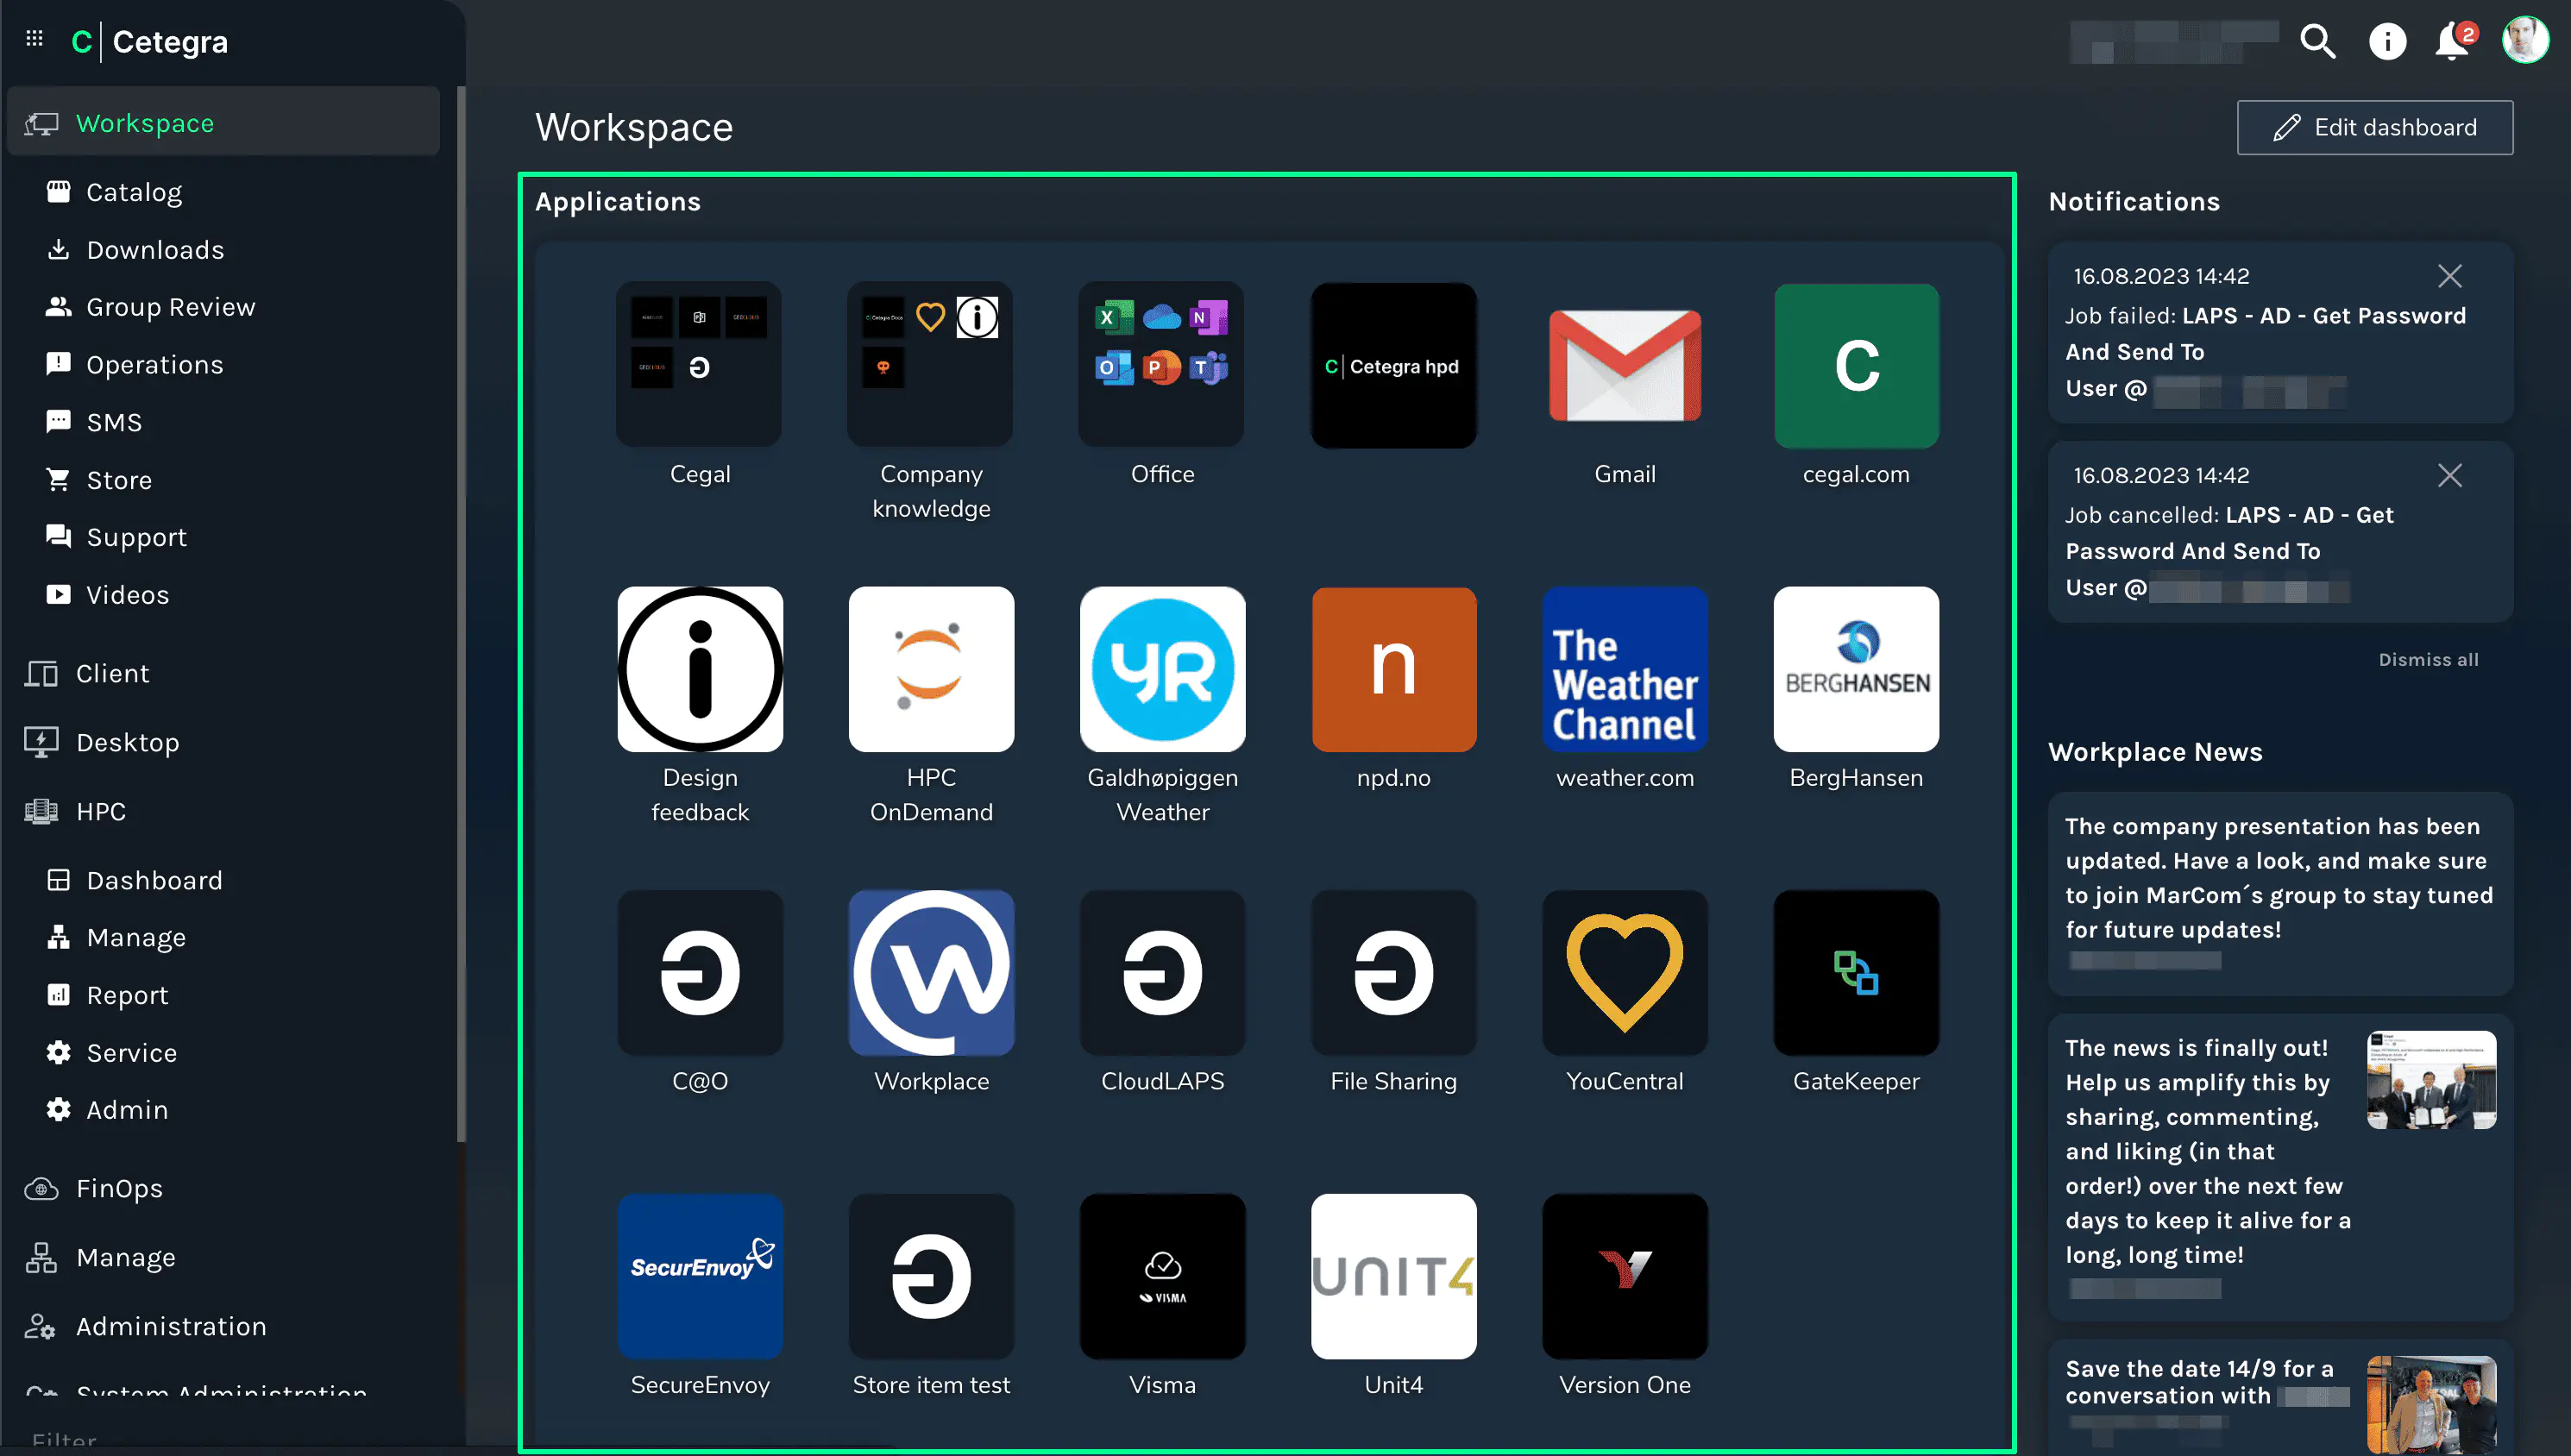Open the Office app folder
2571x1456 pixels.
pos(1161,364)
